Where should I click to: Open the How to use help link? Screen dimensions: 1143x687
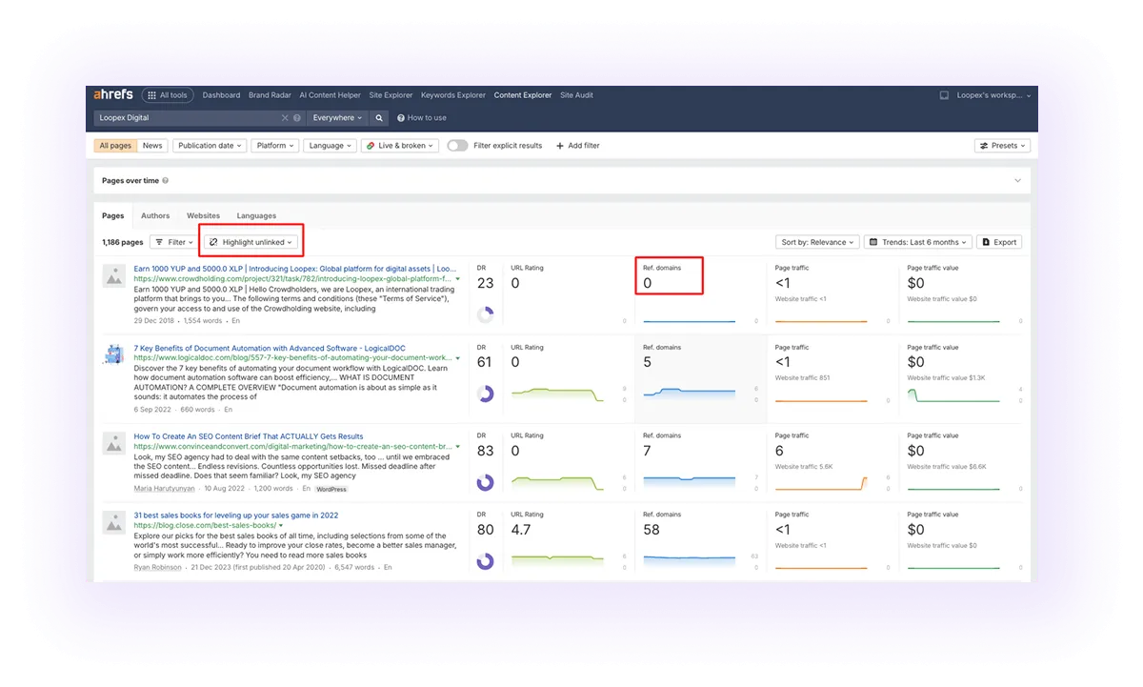[x=422, y=118]
